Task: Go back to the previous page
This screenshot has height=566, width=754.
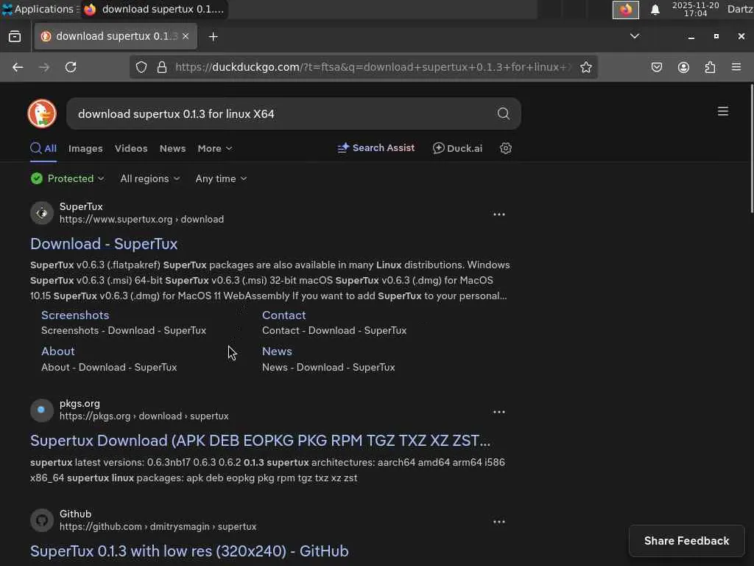Action: click(x=18, y=67)
